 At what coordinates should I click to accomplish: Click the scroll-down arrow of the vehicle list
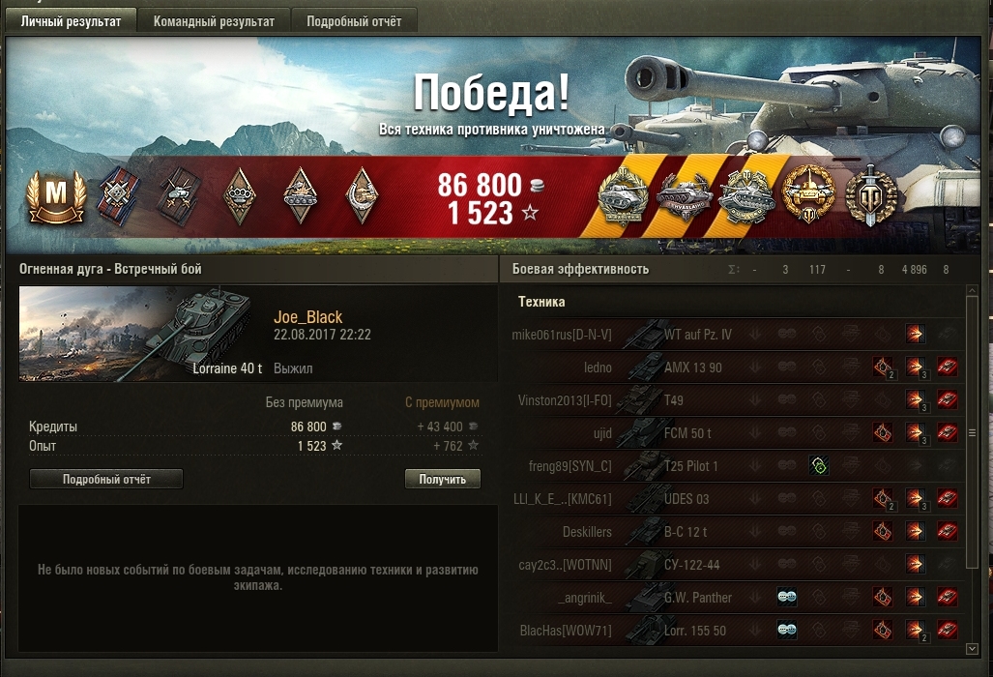[x=972, y=649]
